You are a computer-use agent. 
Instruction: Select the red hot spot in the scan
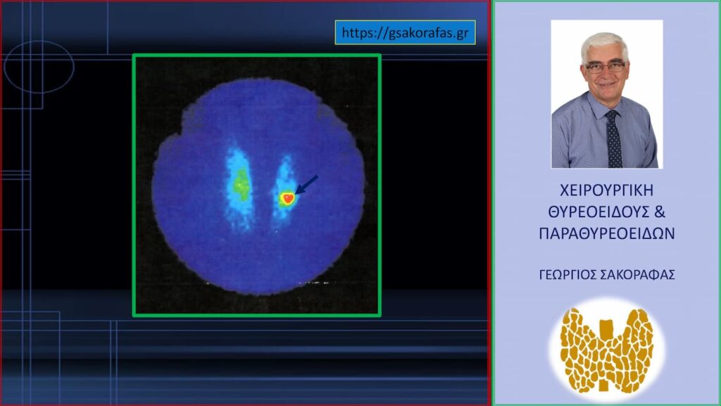coord(287,199)
